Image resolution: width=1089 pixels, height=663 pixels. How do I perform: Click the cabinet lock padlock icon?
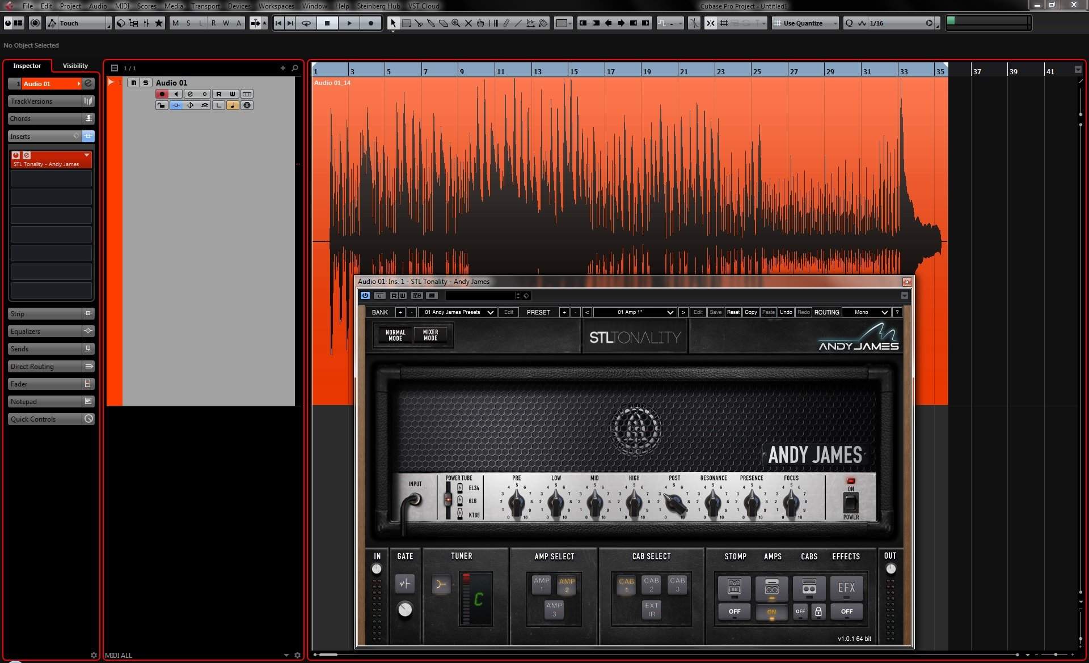818,611
